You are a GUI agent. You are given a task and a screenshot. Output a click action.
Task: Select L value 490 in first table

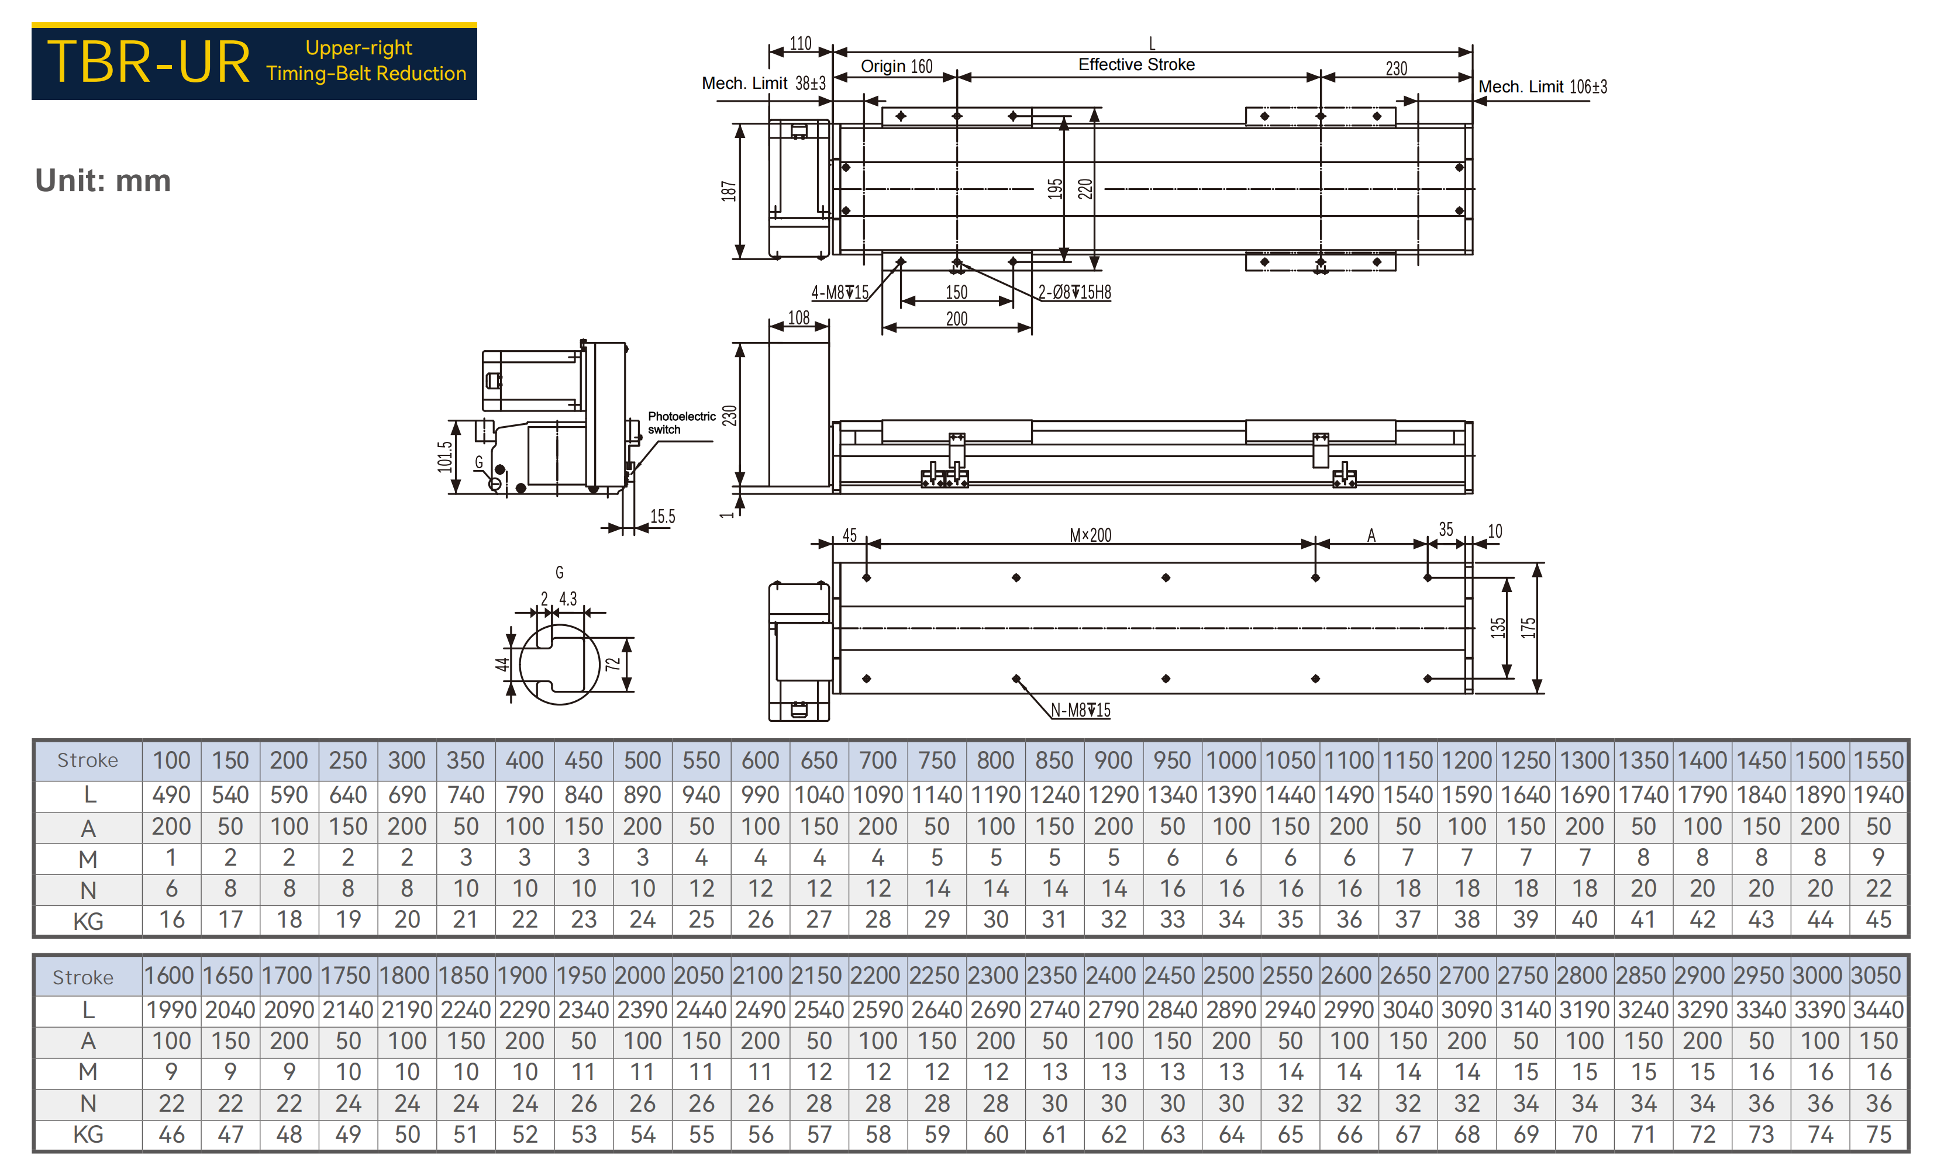171,795
